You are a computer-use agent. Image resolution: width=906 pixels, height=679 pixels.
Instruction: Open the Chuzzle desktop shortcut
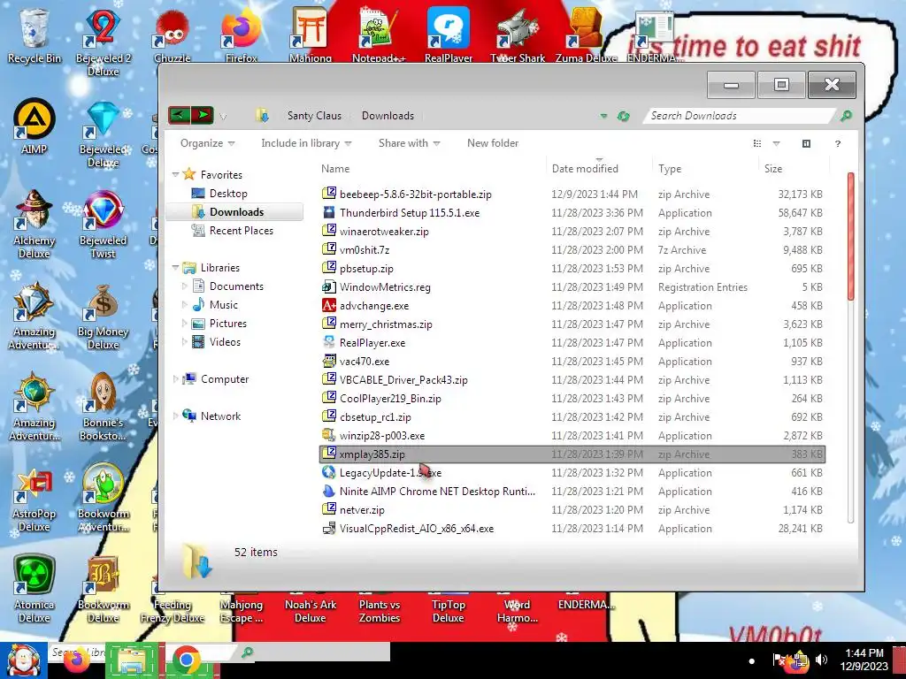pyautogui.click(x=173, y=35)
